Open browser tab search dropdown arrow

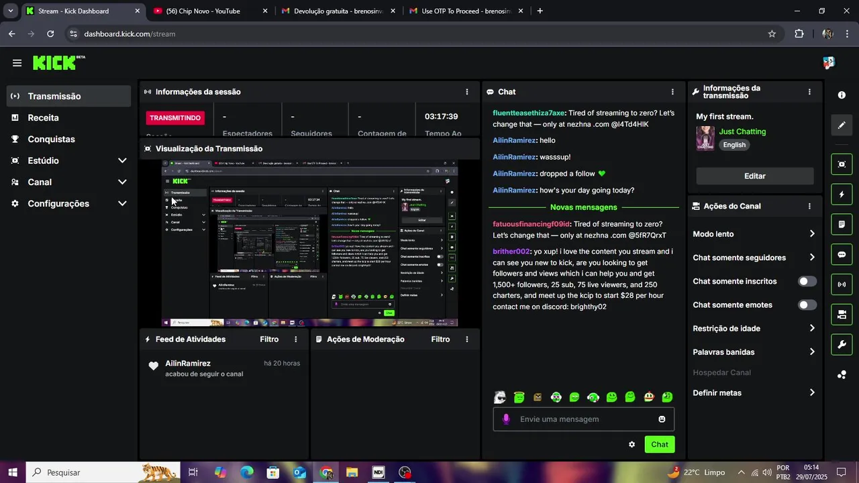(11, 11)
